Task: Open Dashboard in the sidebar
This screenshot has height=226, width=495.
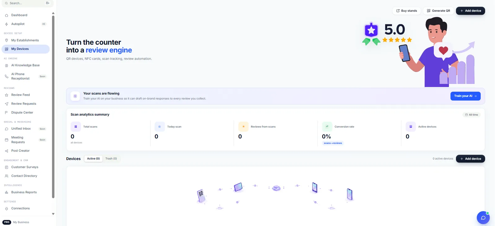Action: [x=25, y=15]
